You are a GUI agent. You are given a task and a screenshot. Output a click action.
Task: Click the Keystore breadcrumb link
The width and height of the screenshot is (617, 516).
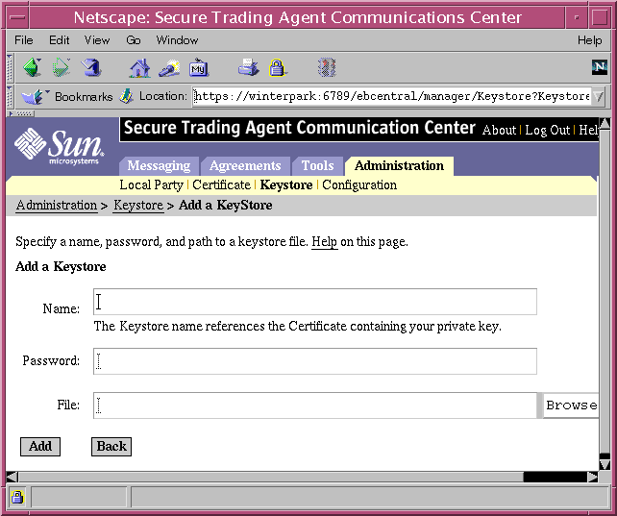pyautogui.click(x=138, y=206)
